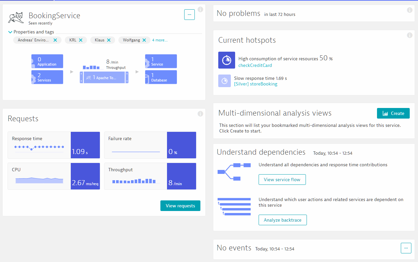418x262 pixels.
Task: Open the called 1 Service tile
Action: point(161,61)
